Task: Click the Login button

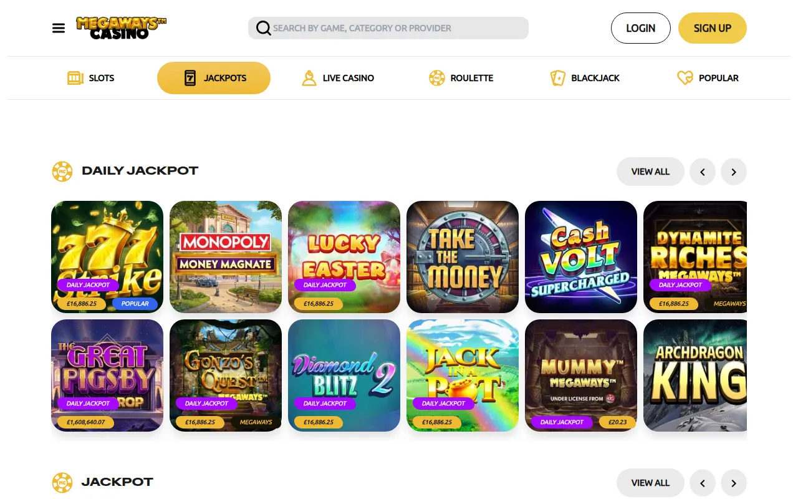Action: click(x=641, y=28)
